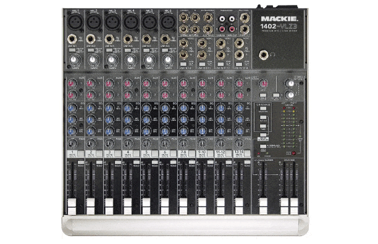Image resolution: width=378 pixels, height=244 pixels.
Task: Click the channel 7-8 low EQ knob
Action: click(183, 131)
